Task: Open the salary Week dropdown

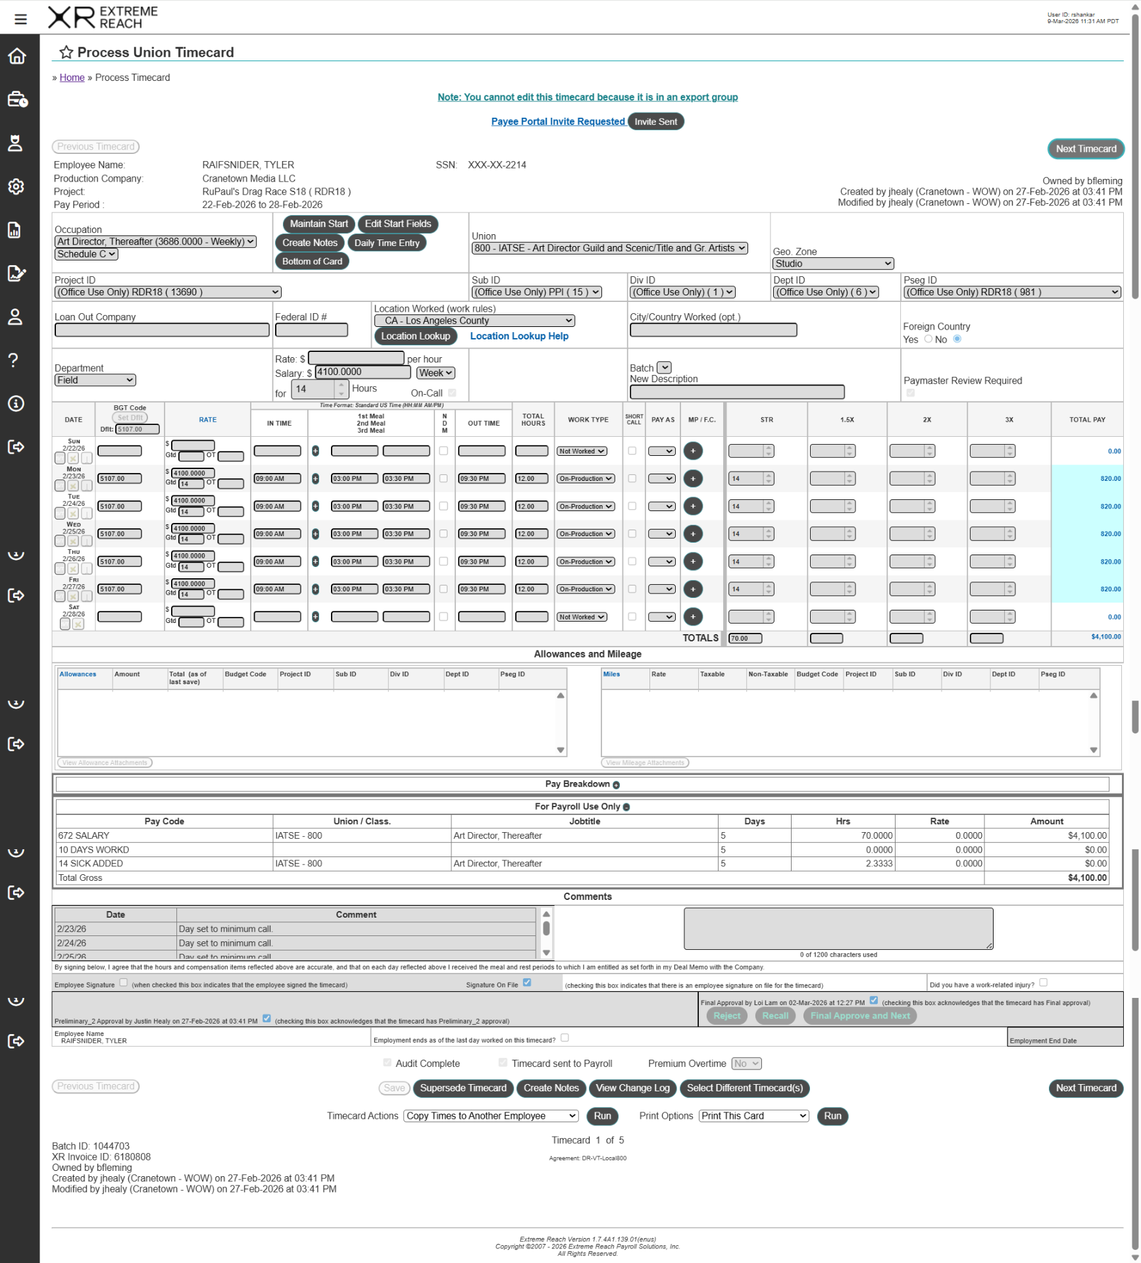Action: (x=436, y=373)
